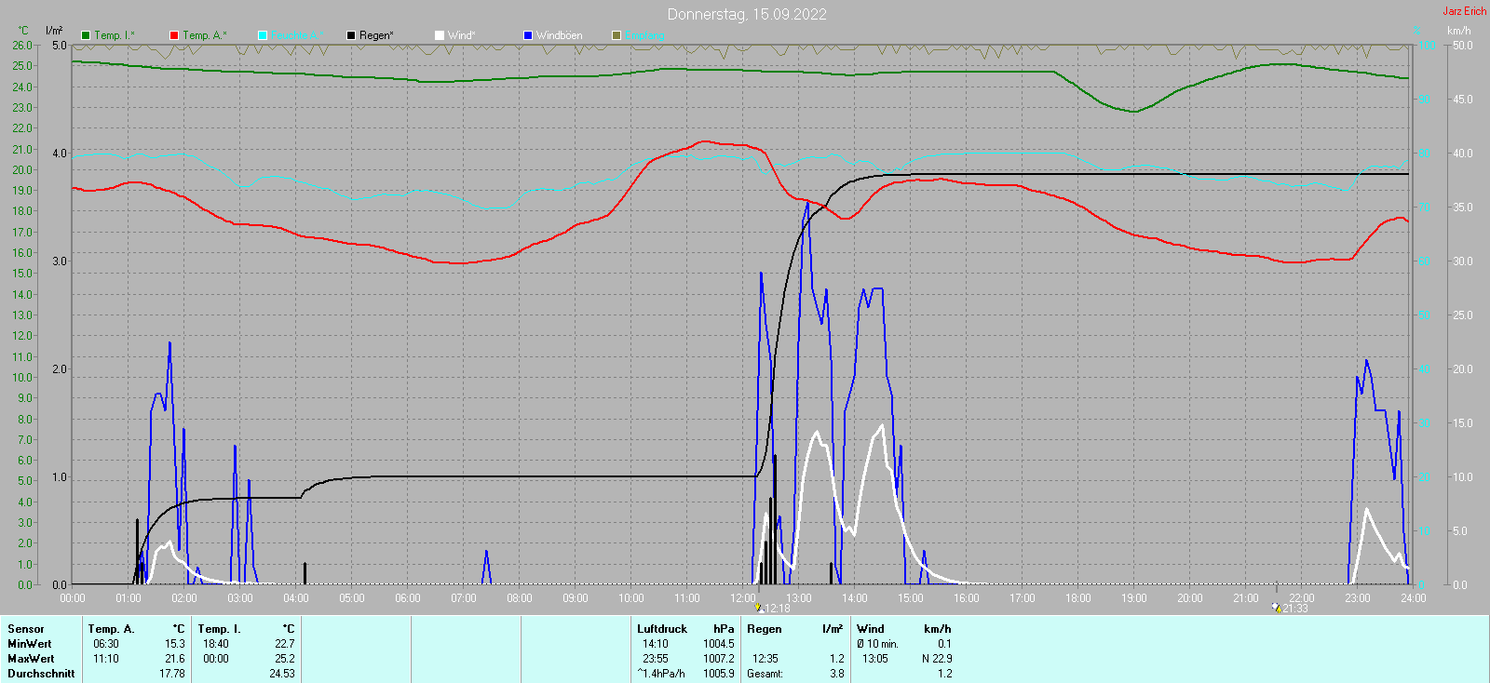Click the 'Regen' column header in table
The height and width of the screenshot is (683, 1490).
[x=765, y=629]
